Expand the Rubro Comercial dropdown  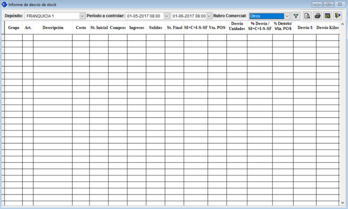287,16
